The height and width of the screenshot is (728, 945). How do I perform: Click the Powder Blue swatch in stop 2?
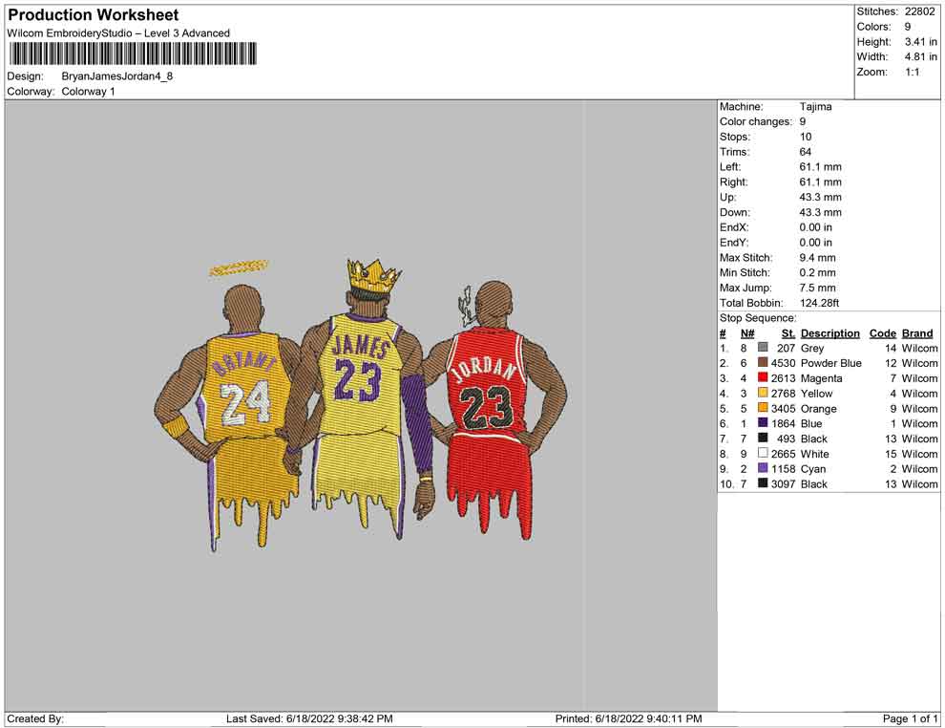tap(763, 362)
